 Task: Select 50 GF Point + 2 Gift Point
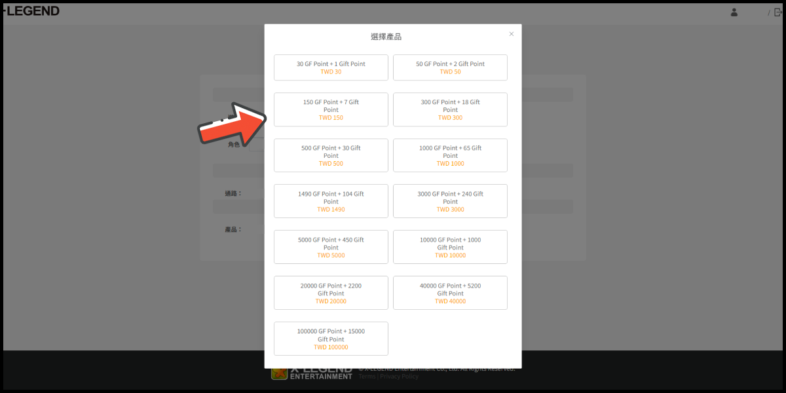tap(450, 67)
